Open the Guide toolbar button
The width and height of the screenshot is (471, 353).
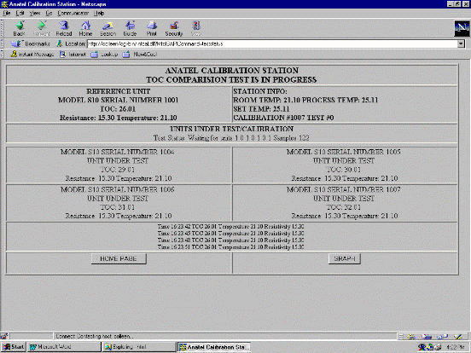tap(130, 28)
